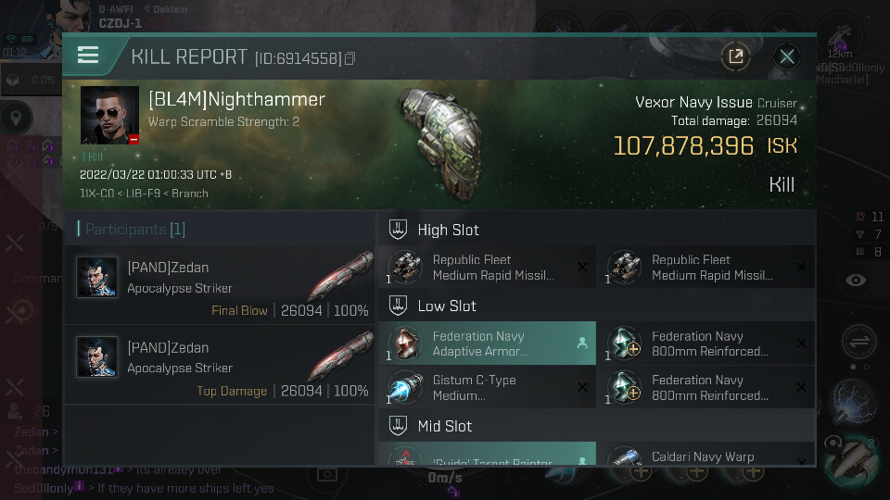Select Caldari Navy Warp module in Mid Slot
890x500 pixels.
708,455
